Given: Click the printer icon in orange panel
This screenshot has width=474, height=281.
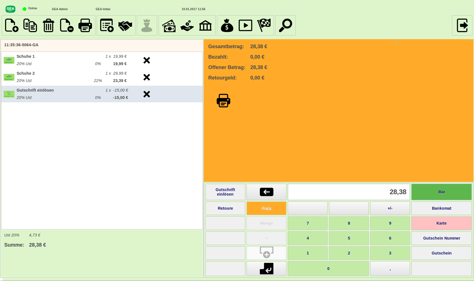Looking at the screenshot, I should [x=223, y=101].
